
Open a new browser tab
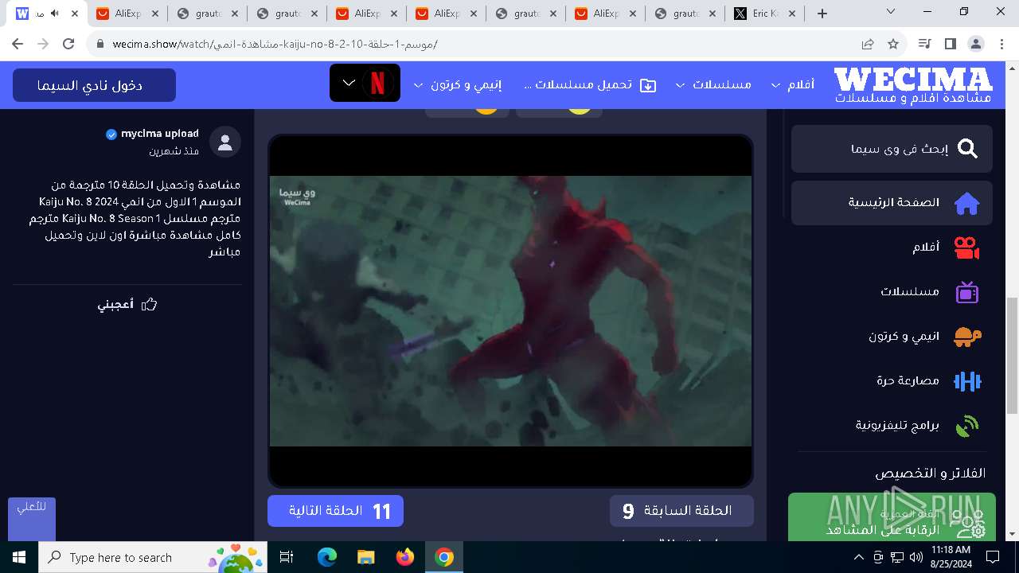coord(822,14)
